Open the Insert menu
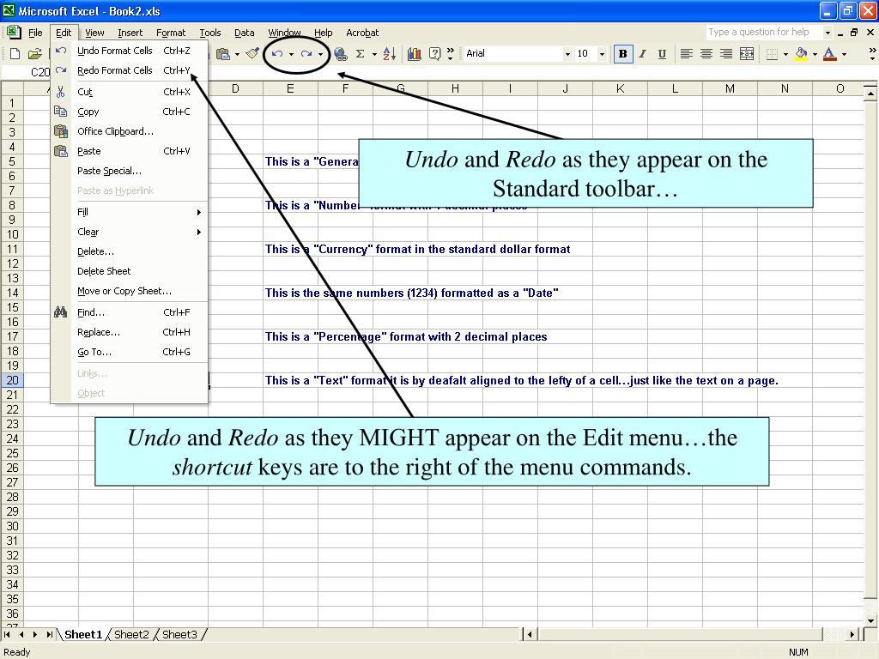The width and height of the screenshot is (879, 659). coord(130,33)
